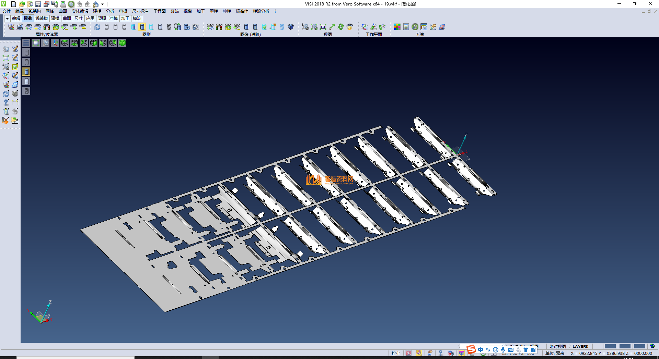Click the color palette grid icon

coord(397,27)
